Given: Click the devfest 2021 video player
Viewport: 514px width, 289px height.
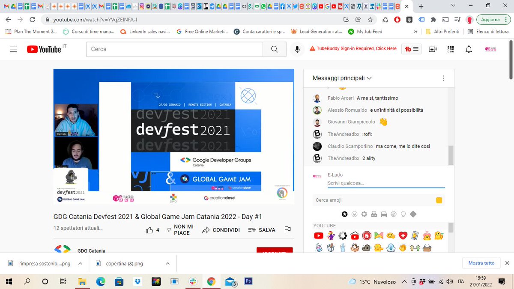Looking at the screenshot, I should 173,137.
